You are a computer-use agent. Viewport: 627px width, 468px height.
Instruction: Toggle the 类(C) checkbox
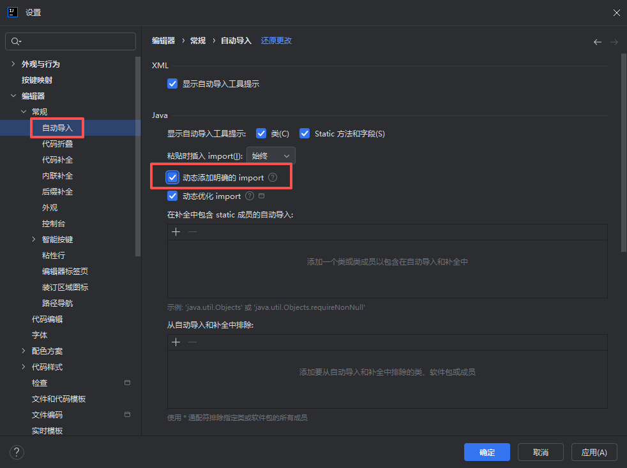(261, 133)
